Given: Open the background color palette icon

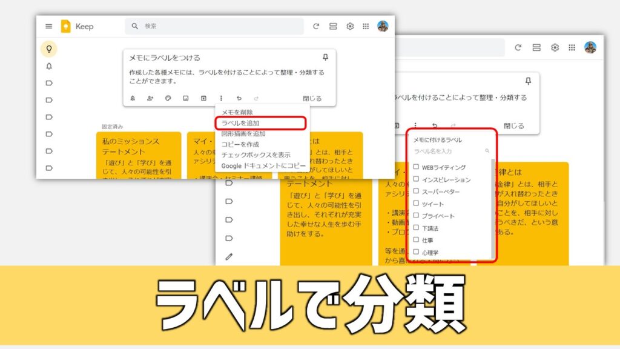Looking at the screenshot, I should [x=168, y=98].
